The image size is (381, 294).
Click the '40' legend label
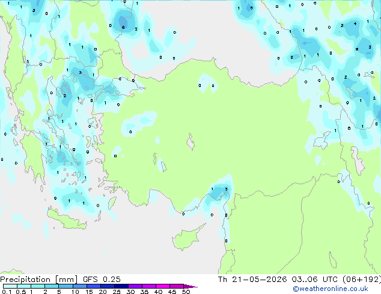coord(158,292)
